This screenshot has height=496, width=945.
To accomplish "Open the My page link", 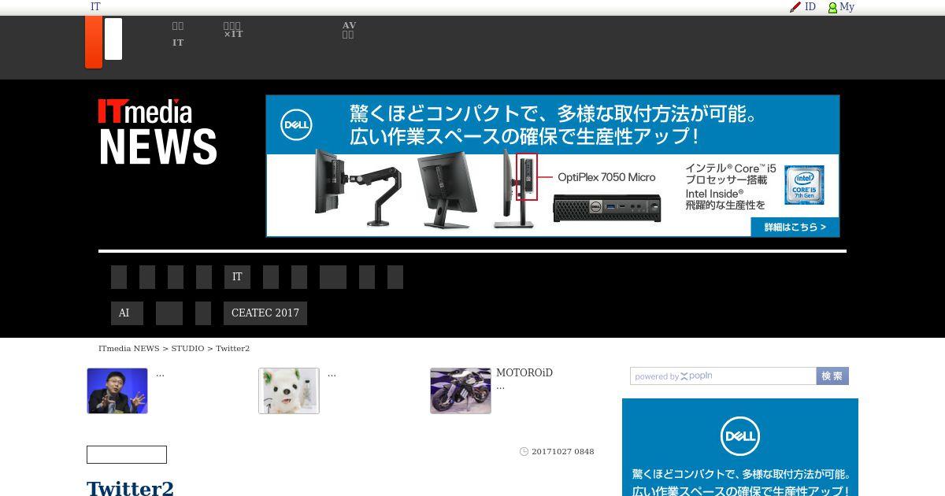I will [x=847, y=7].
